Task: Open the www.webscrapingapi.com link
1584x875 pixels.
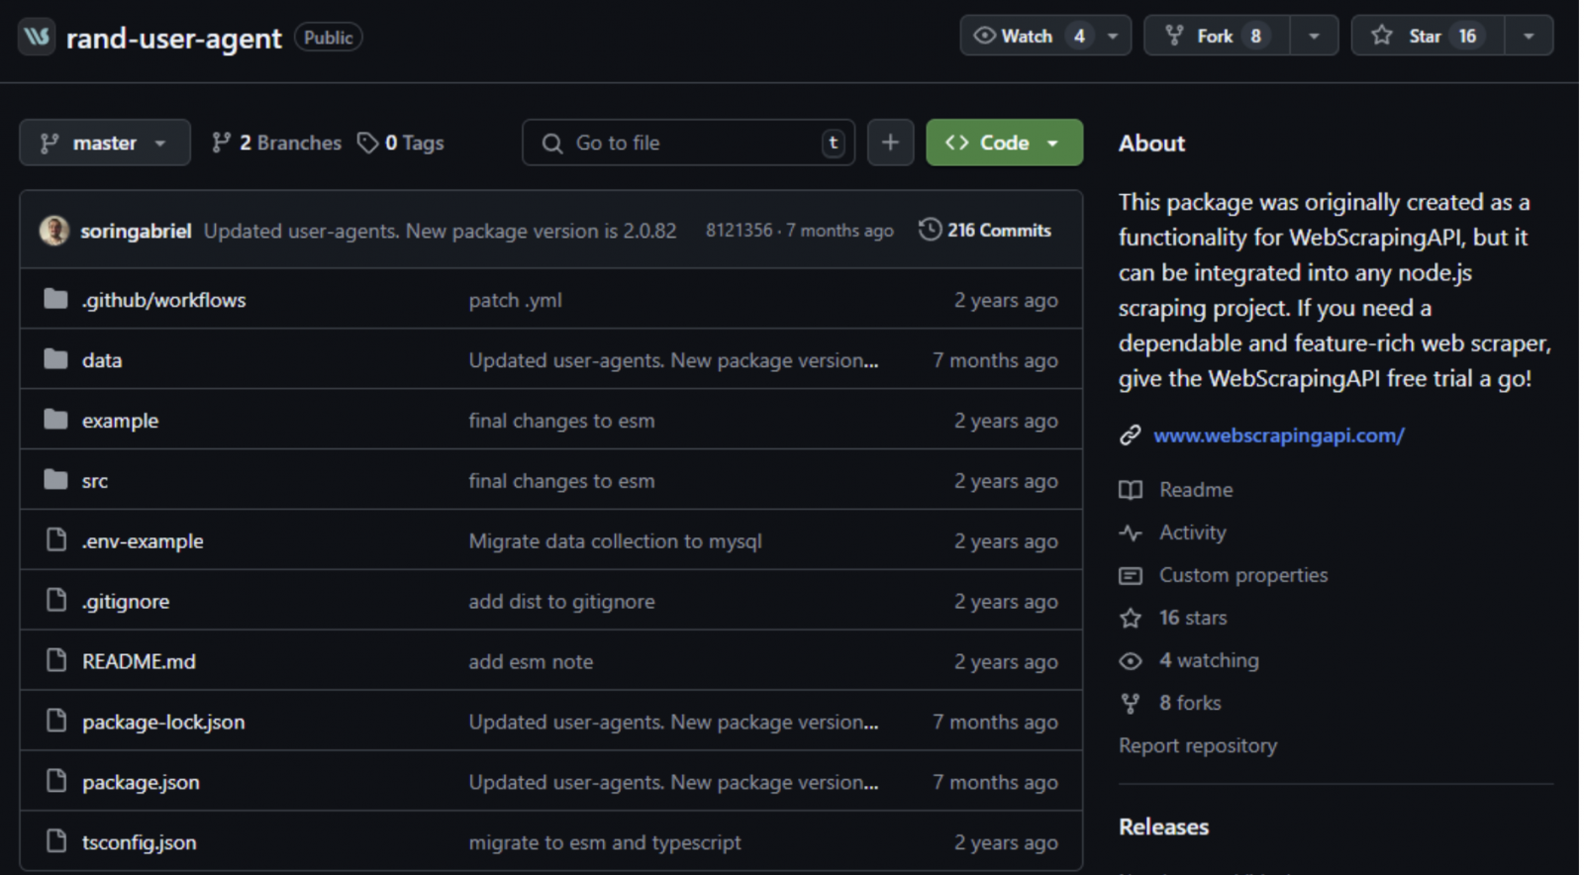Action: tap(1278, 436)
